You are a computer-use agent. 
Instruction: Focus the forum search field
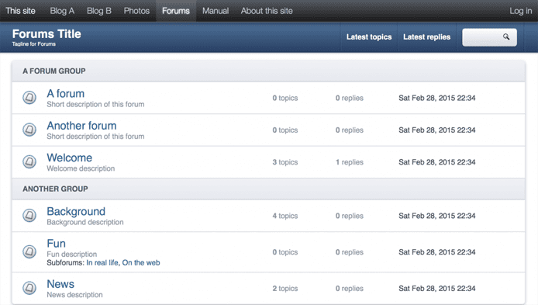click(489, 37)
